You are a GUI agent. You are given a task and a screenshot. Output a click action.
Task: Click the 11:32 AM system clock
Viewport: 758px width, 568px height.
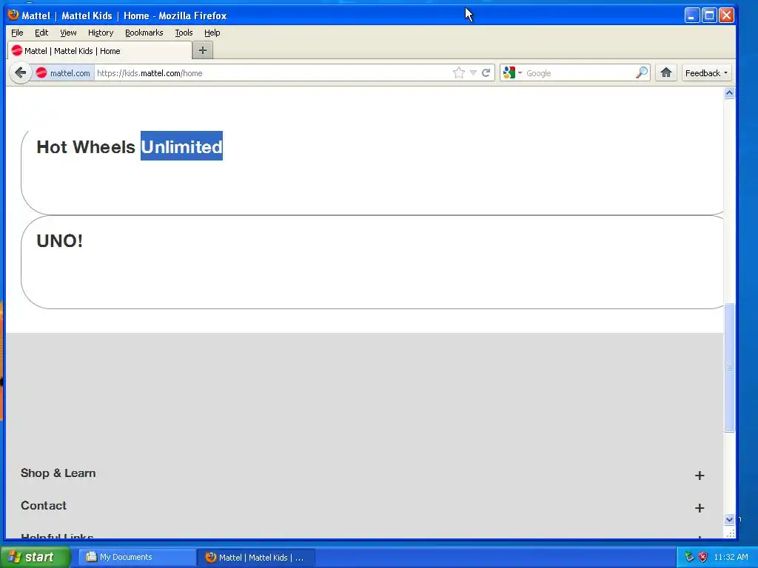click(x=731, y=557)
